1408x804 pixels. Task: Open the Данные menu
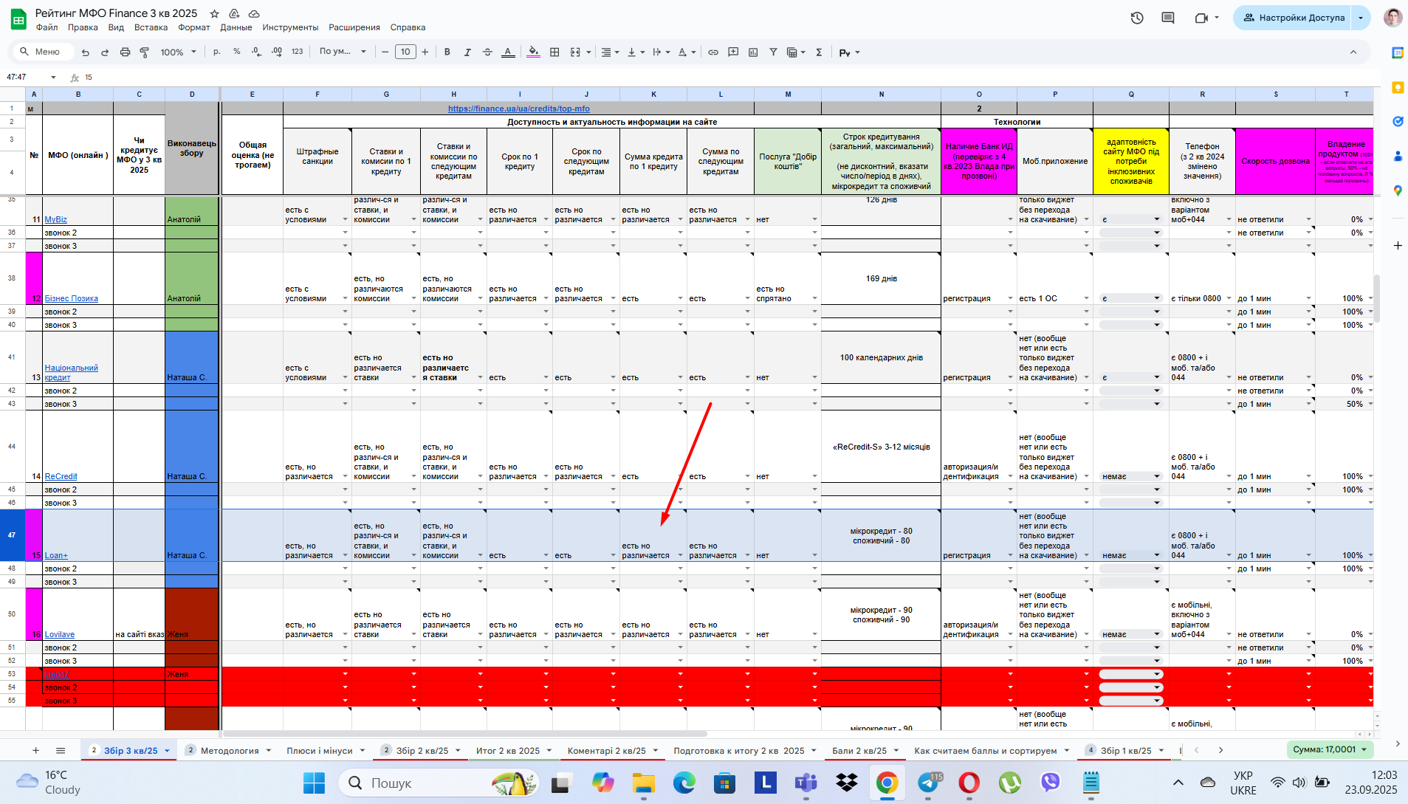(236, 27)
